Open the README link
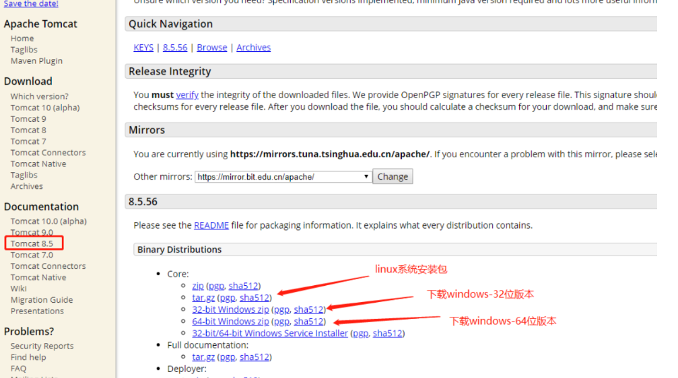The image size is (678, 378). click(211, 225)
